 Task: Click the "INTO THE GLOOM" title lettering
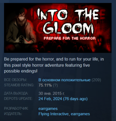pos(68,21)
